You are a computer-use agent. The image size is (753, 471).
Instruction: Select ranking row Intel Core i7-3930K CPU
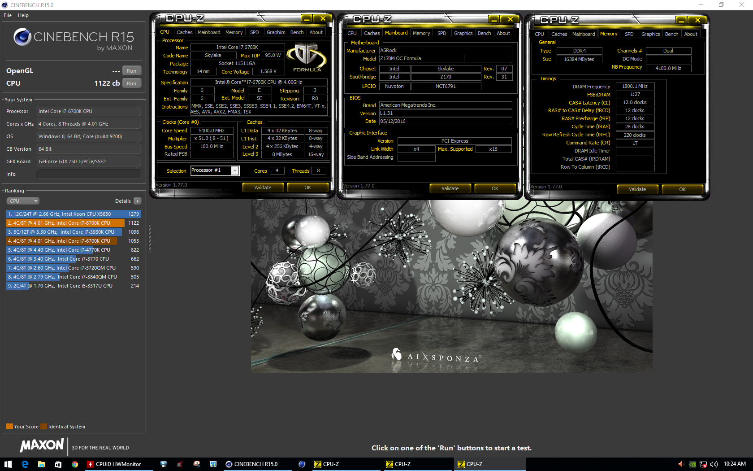pyautogui.click(x=74, y=232)
